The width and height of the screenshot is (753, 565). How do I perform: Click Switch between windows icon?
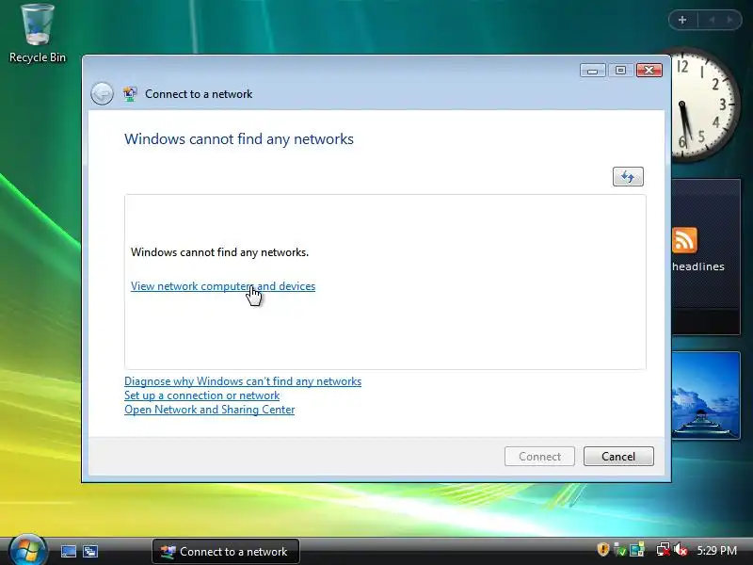click(x=90, y=551)
